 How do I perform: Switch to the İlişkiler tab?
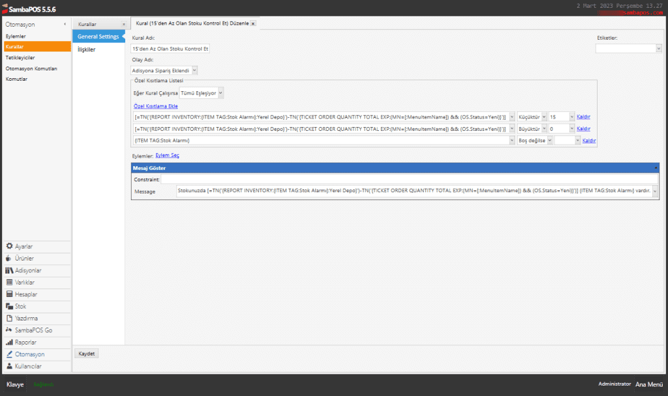(86, 49)
